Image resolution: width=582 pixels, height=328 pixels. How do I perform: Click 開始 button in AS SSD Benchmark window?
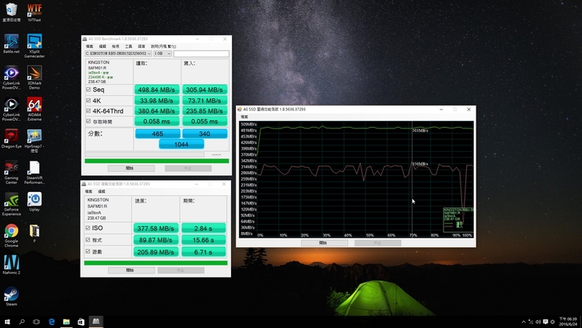tap(130, 169)
